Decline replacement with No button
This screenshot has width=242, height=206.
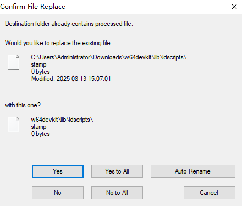coord(58,193)
